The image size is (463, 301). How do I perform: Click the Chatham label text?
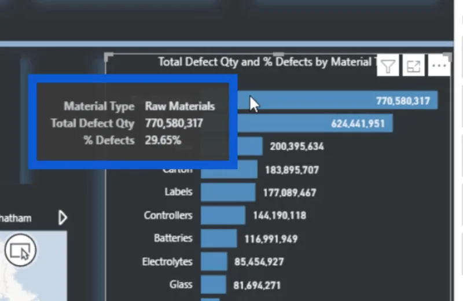[16, 218]
